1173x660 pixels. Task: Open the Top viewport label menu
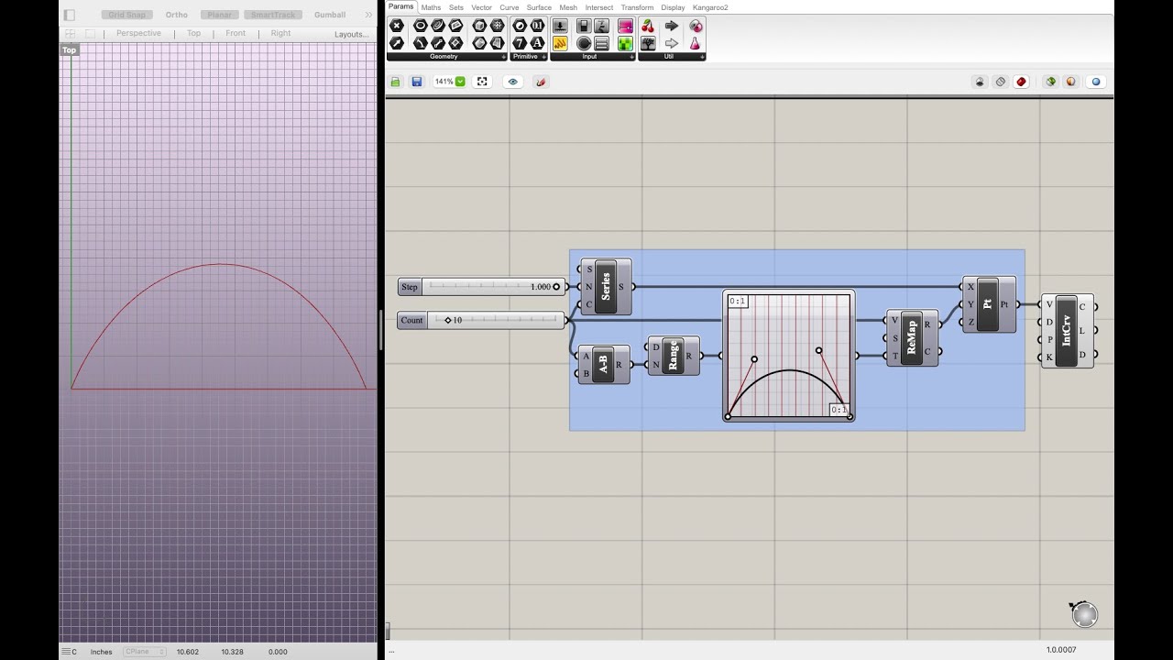coord(69,50)
